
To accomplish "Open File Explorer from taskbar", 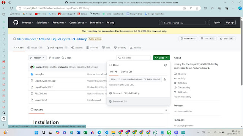I will click(x=113, y=133).
